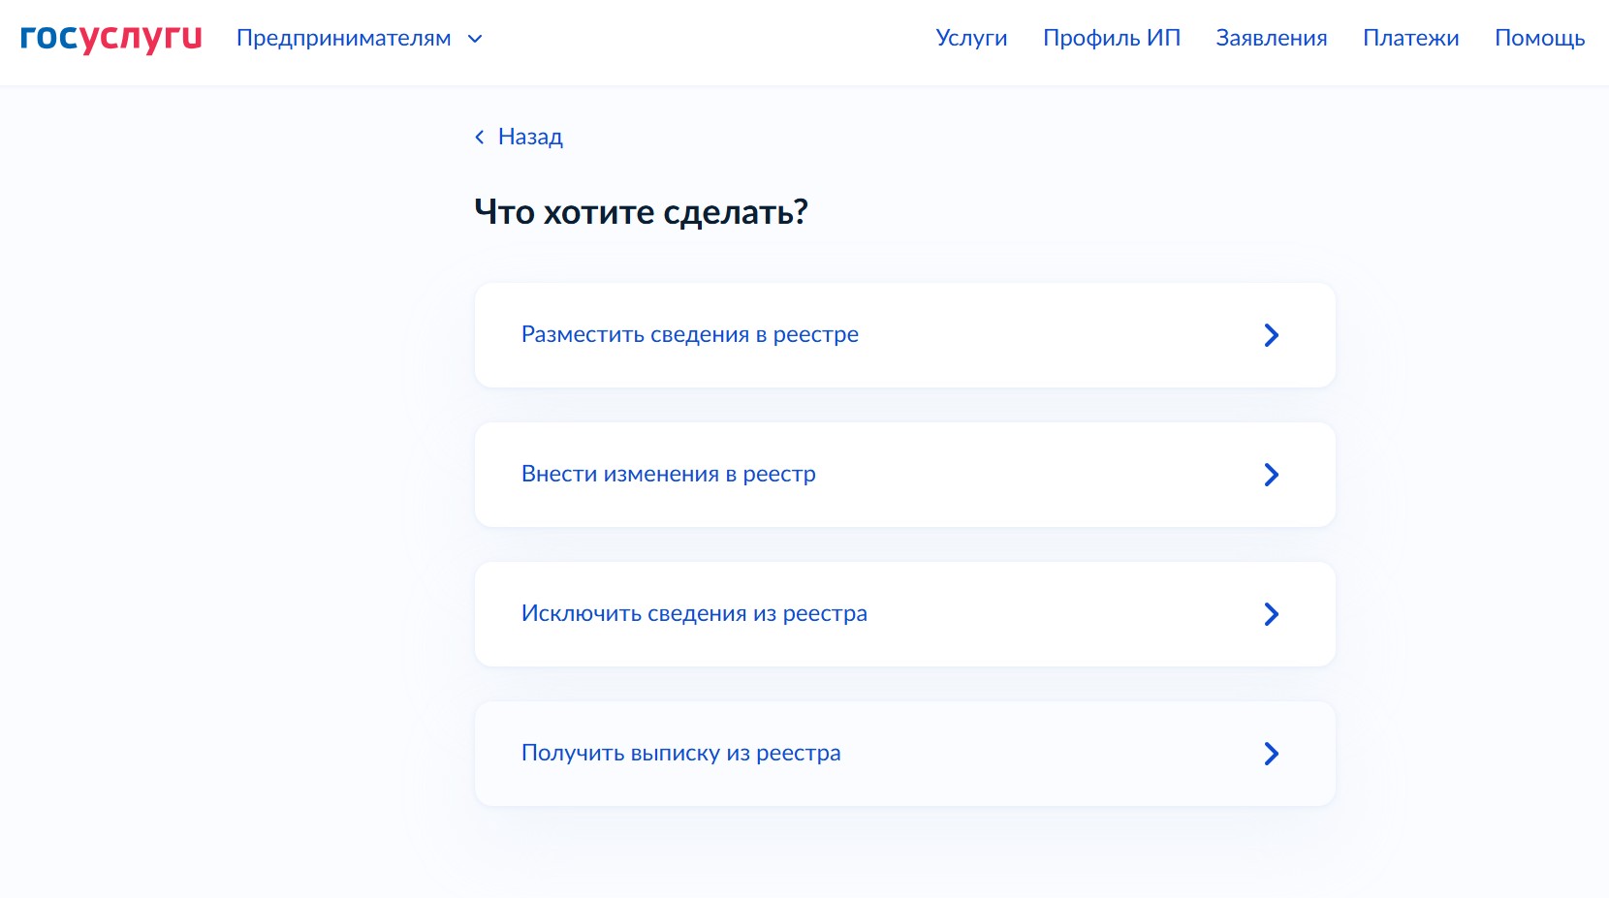The image size is (1609, 898).
Task: Click arrow icon on Разместить сведения card
Action: [x=1271, y=335]
